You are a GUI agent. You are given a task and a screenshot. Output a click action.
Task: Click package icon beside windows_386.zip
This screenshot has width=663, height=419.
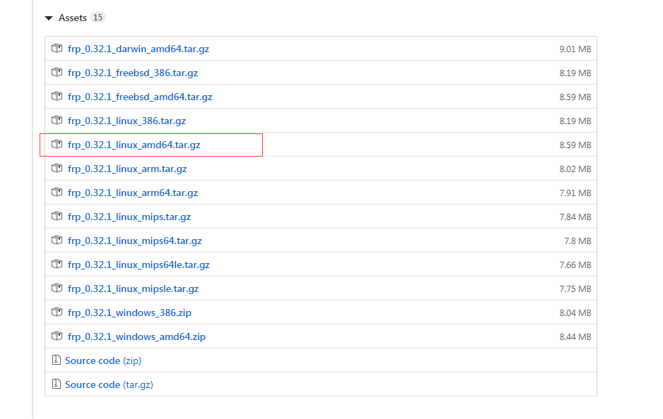pyautogui.click(x=57, y=312)
